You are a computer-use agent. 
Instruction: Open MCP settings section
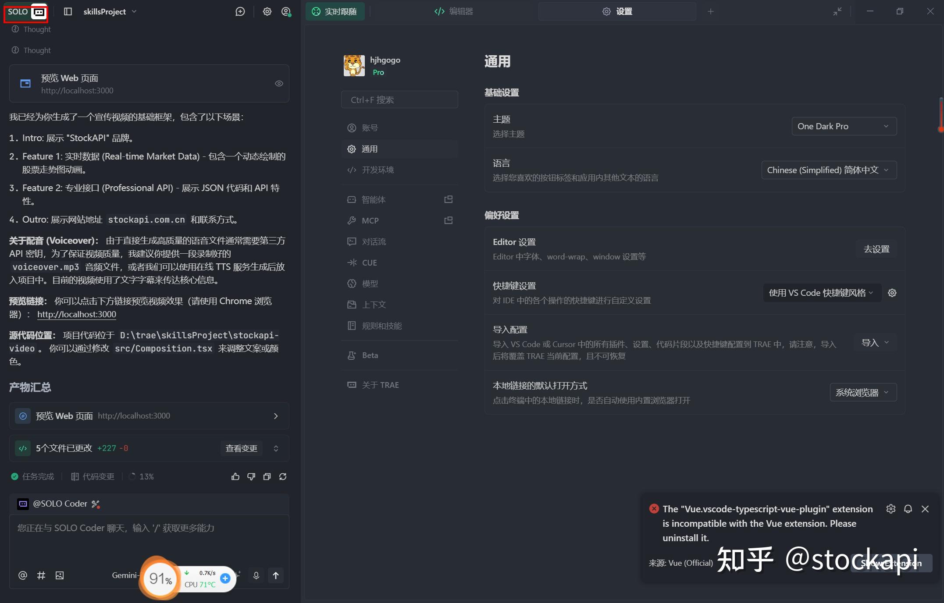click(x=399, y=220)
